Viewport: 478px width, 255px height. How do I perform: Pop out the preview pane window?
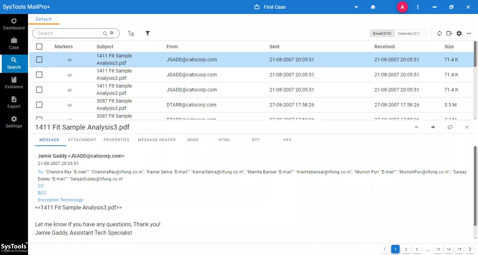(450, 127)
